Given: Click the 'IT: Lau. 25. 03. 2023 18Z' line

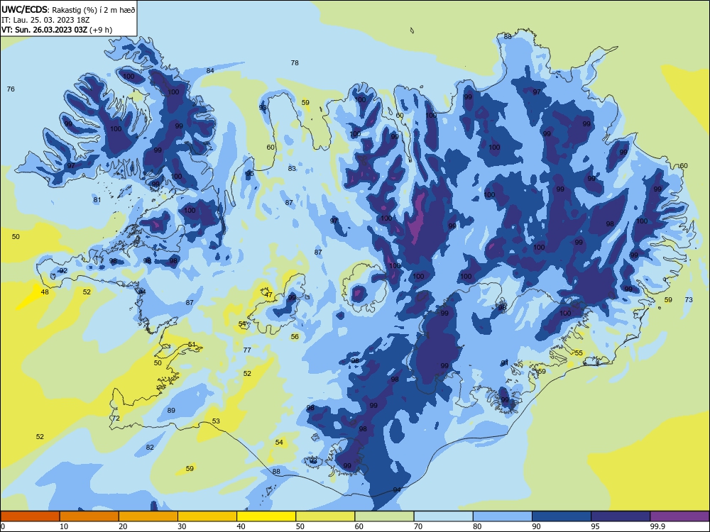Looking at the screenshot, I should 45,20.
